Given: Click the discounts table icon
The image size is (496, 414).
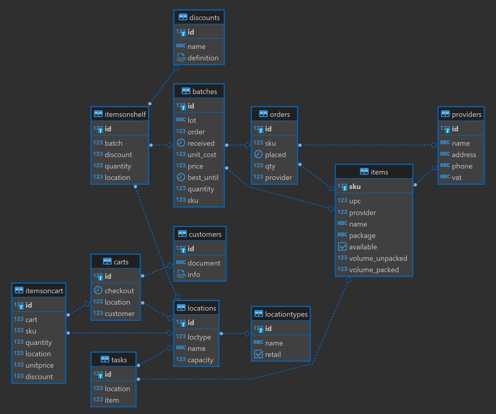Looking at the screenshot, I should tap(183, 17).
